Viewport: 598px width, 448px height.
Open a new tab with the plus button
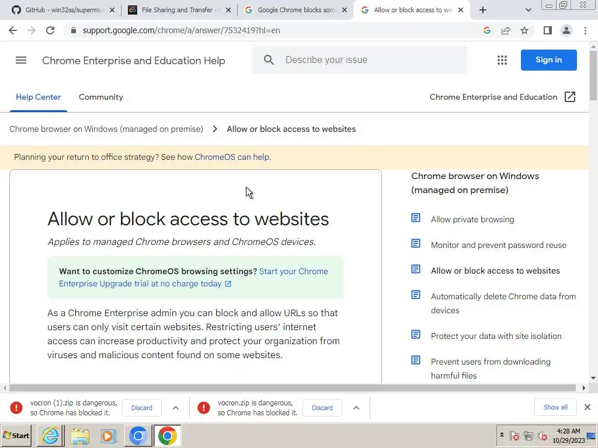tap(483, 10)
